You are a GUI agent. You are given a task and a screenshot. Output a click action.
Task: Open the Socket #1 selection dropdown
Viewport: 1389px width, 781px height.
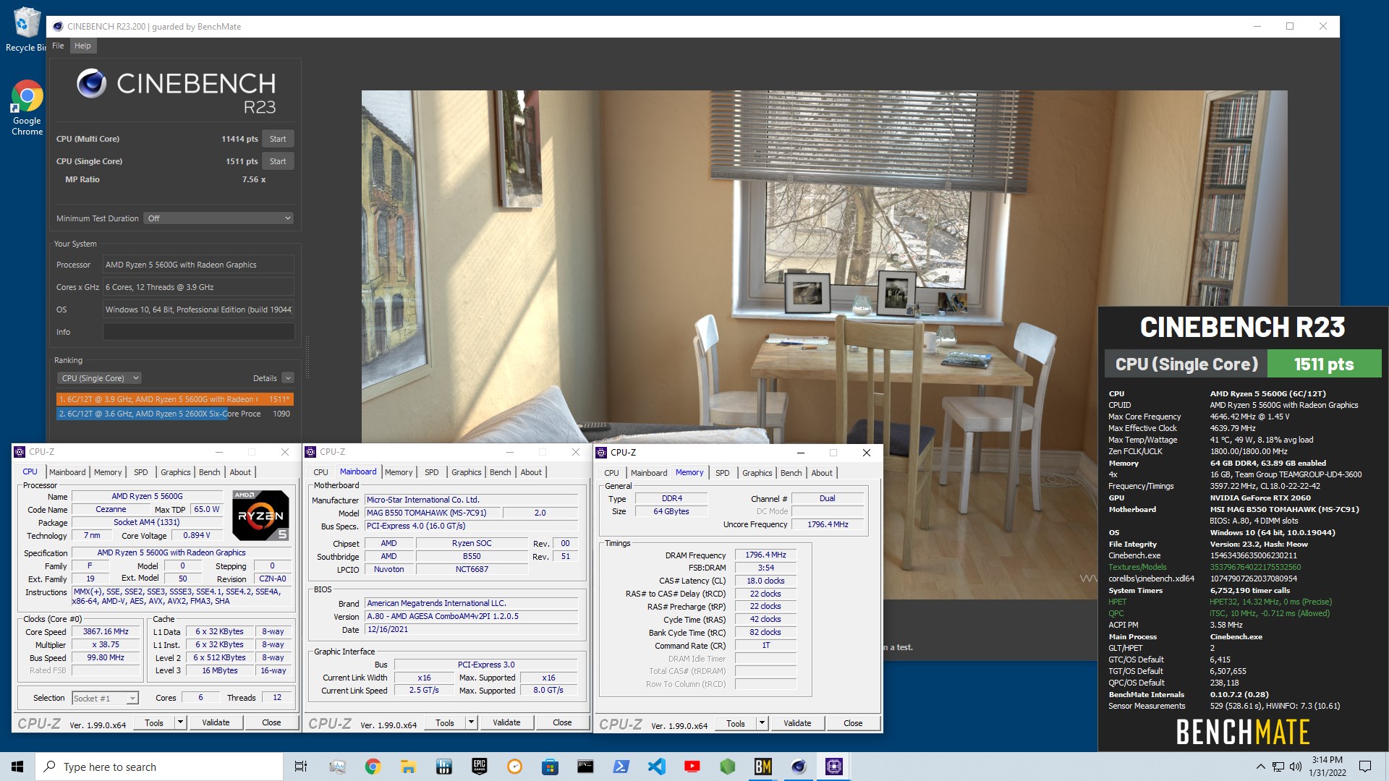tap(105, 698)
